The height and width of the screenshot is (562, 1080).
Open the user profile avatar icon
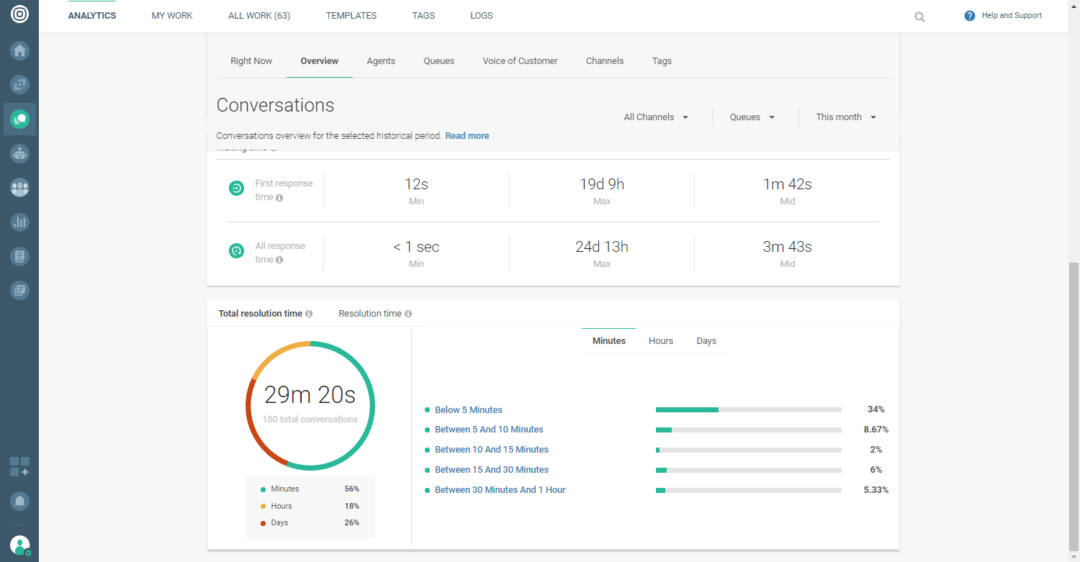19,545
